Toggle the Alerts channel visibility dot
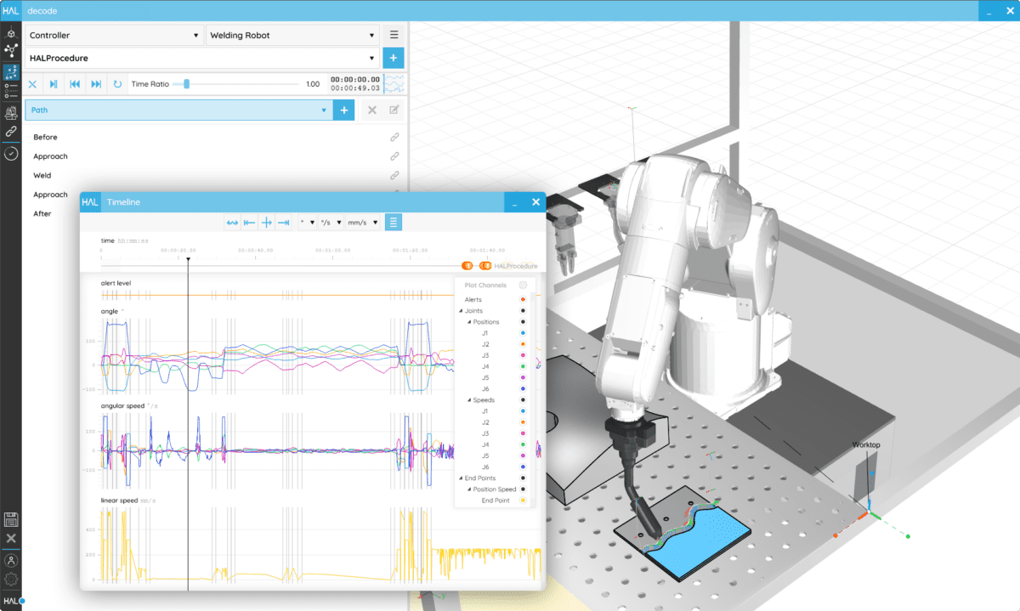The width and height of the screenshot is (1020, 611). point(523,299)
